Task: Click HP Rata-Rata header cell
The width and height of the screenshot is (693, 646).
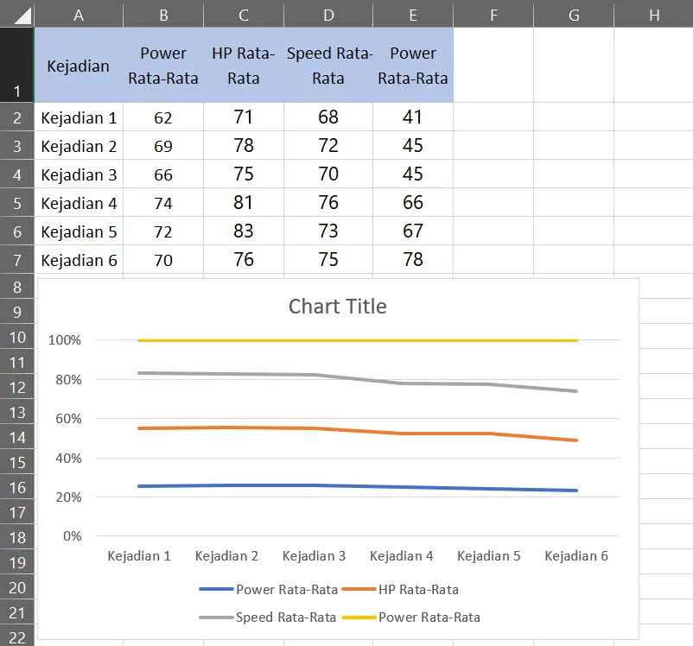Action: pyautogui.click(x=244, y=65)
